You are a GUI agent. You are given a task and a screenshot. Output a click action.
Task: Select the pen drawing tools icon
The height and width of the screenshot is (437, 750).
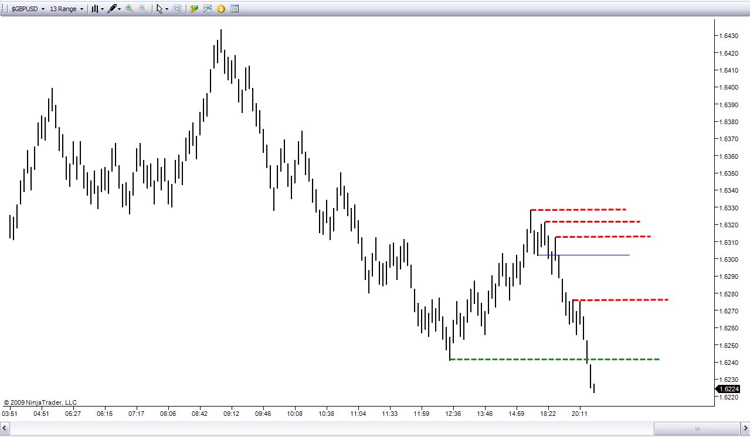(x=111, y=9)
